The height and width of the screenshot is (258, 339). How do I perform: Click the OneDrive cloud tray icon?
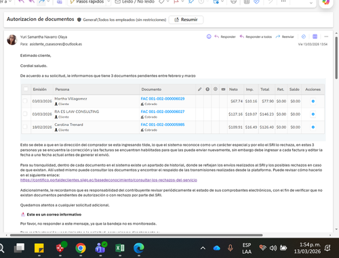pos(216,248)
